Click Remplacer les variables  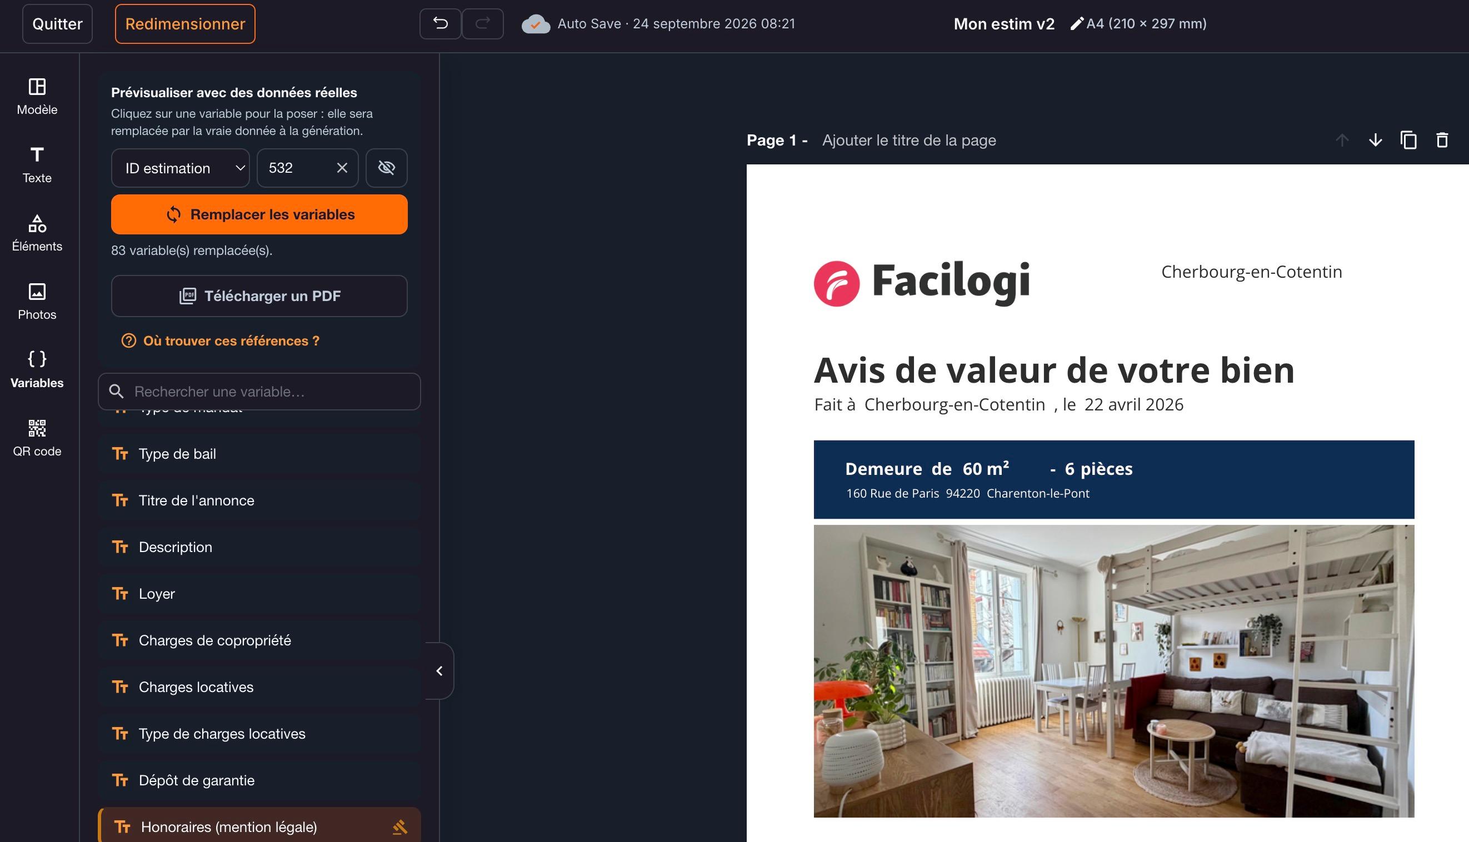pos(259,214)
